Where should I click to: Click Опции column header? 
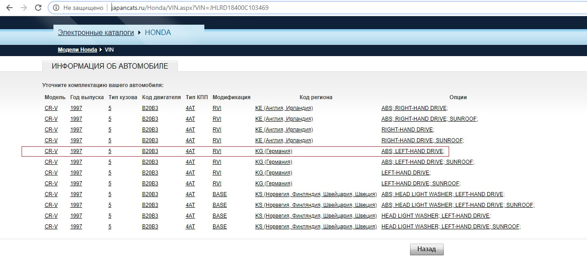point(458,97)
